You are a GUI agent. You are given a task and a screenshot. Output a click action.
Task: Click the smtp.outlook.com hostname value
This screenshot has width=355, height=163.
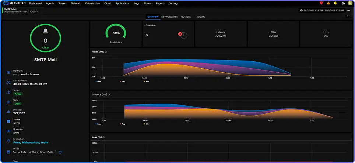tap(26, 74)
